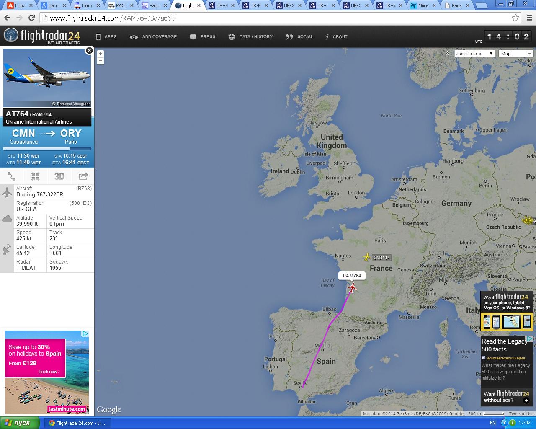This screenshot has width=536, height=429.
Task: Click the EN language indicator
Action: 493,423
